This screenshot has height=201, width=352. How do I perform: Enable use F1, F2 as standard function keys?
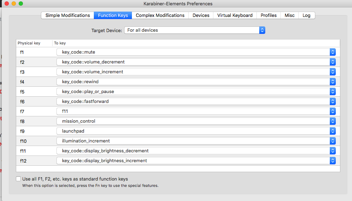(18, 179)
